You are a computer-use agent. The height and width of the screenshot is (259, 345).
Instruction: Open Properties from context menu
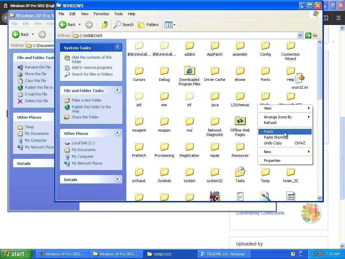tap(285, 161)
